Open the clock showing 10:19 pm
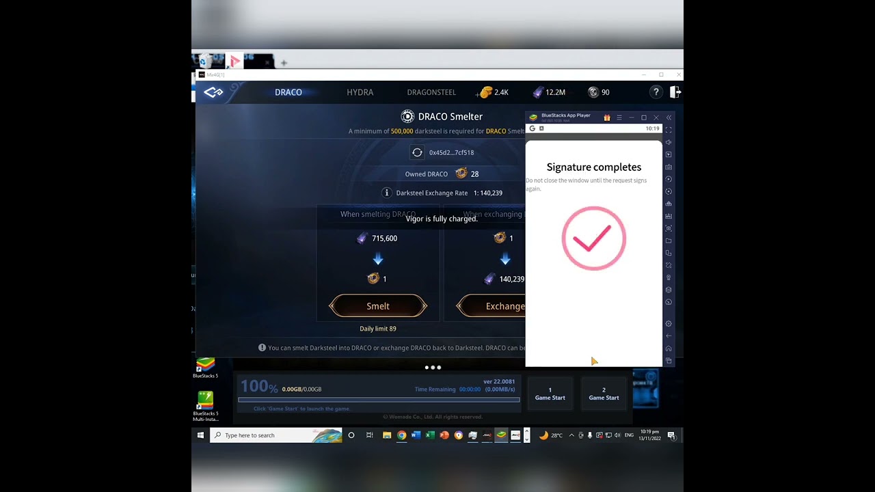The image size is (875, 492). (x=649, y=435)
